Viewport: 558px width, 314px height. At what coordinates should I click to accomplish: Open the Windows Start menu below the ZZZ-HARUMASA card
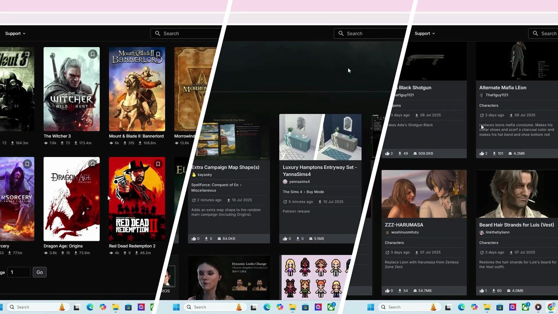(x=371, y=307)
